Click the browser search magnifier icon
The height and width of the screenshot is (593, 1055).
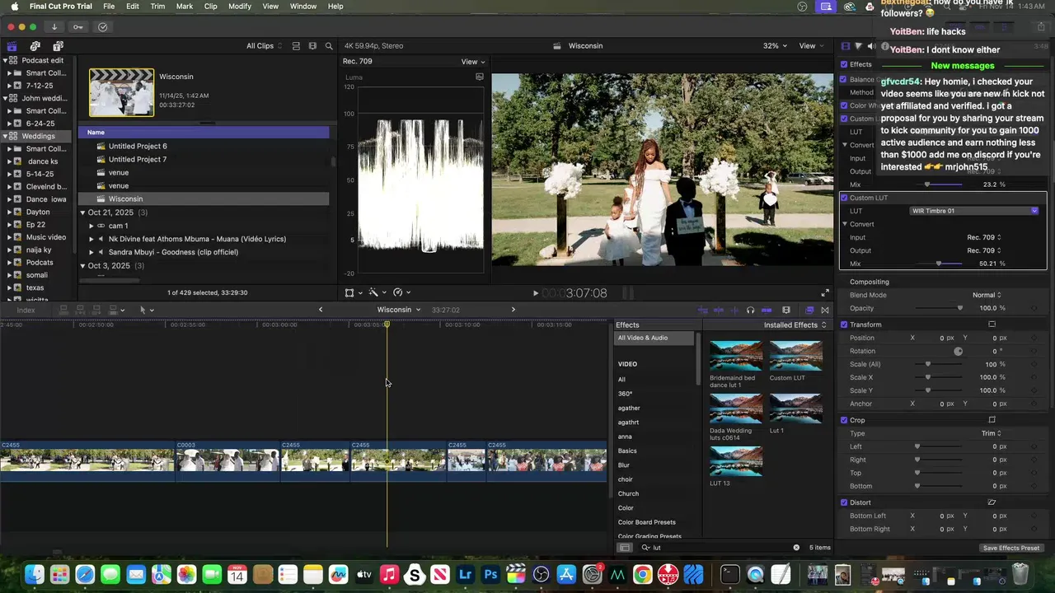pyautogui.click(x=329, y=46)
